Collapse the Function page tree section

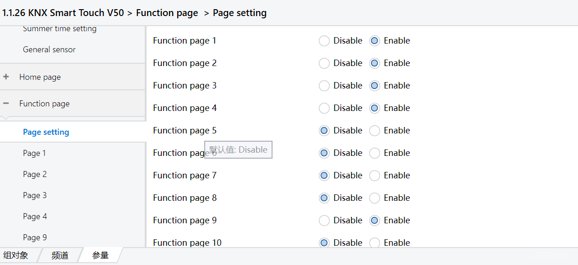pos(6,104)
